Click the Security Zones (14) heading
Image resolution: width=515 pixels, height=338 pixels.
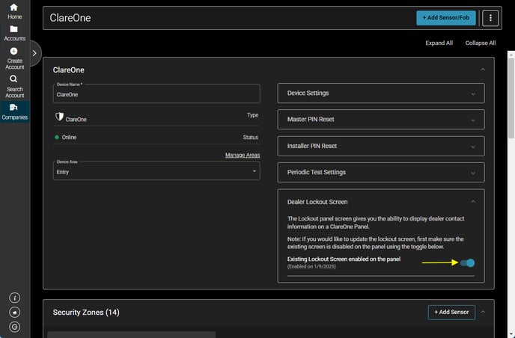86,313
